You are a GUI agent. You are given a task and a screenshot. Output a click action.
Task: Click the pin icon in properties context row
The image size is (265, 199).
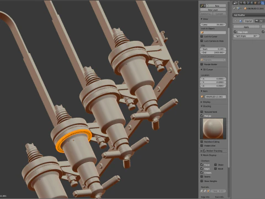pos(234,8)
